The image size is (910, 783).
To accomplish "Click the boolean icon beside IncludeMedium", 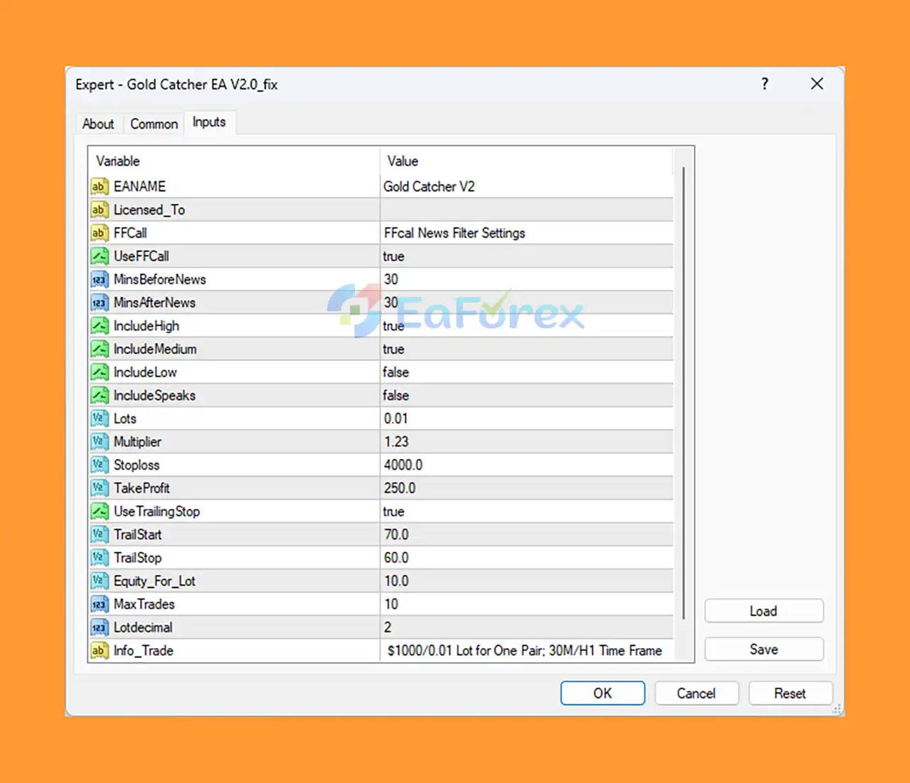I will coord(99,350).
